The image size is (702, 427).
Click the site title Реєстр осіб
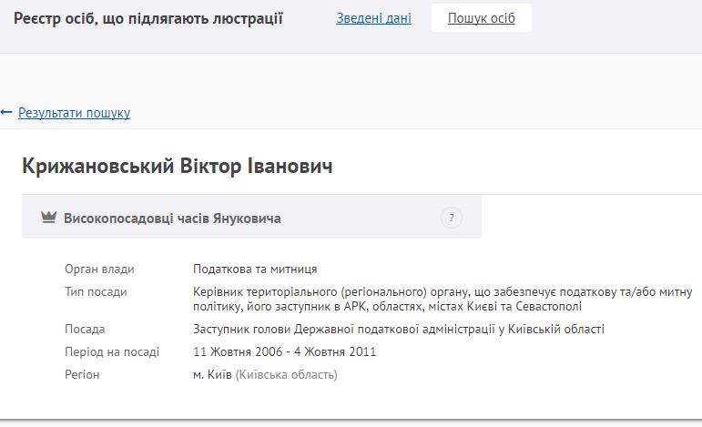(148, 18)
